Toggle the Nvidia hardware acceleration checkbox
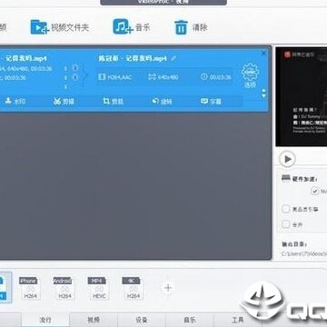The image size is (327, 327). [315, 191]
